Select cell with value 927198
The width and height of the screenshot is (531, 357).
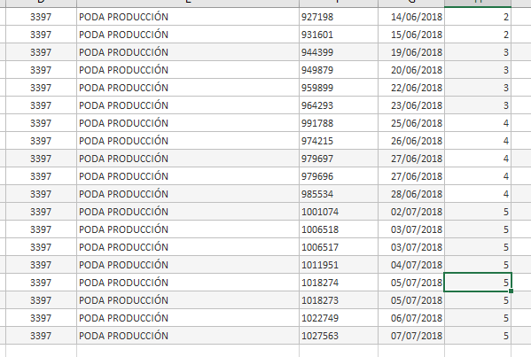coord(339,17)
